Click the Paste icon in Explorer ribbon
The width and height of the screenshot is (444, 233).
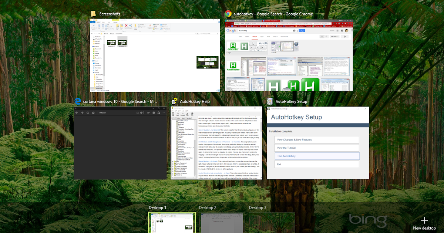(103, 26)
